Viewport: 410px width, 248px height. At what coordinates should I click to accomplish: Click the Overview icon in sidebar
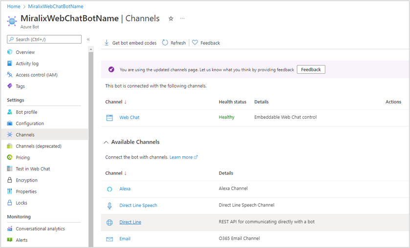tap(10, 52)
